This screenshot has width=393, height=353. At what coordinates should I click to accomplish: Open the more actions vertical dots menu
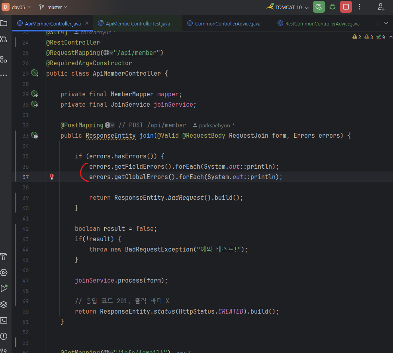pos(360,7)
